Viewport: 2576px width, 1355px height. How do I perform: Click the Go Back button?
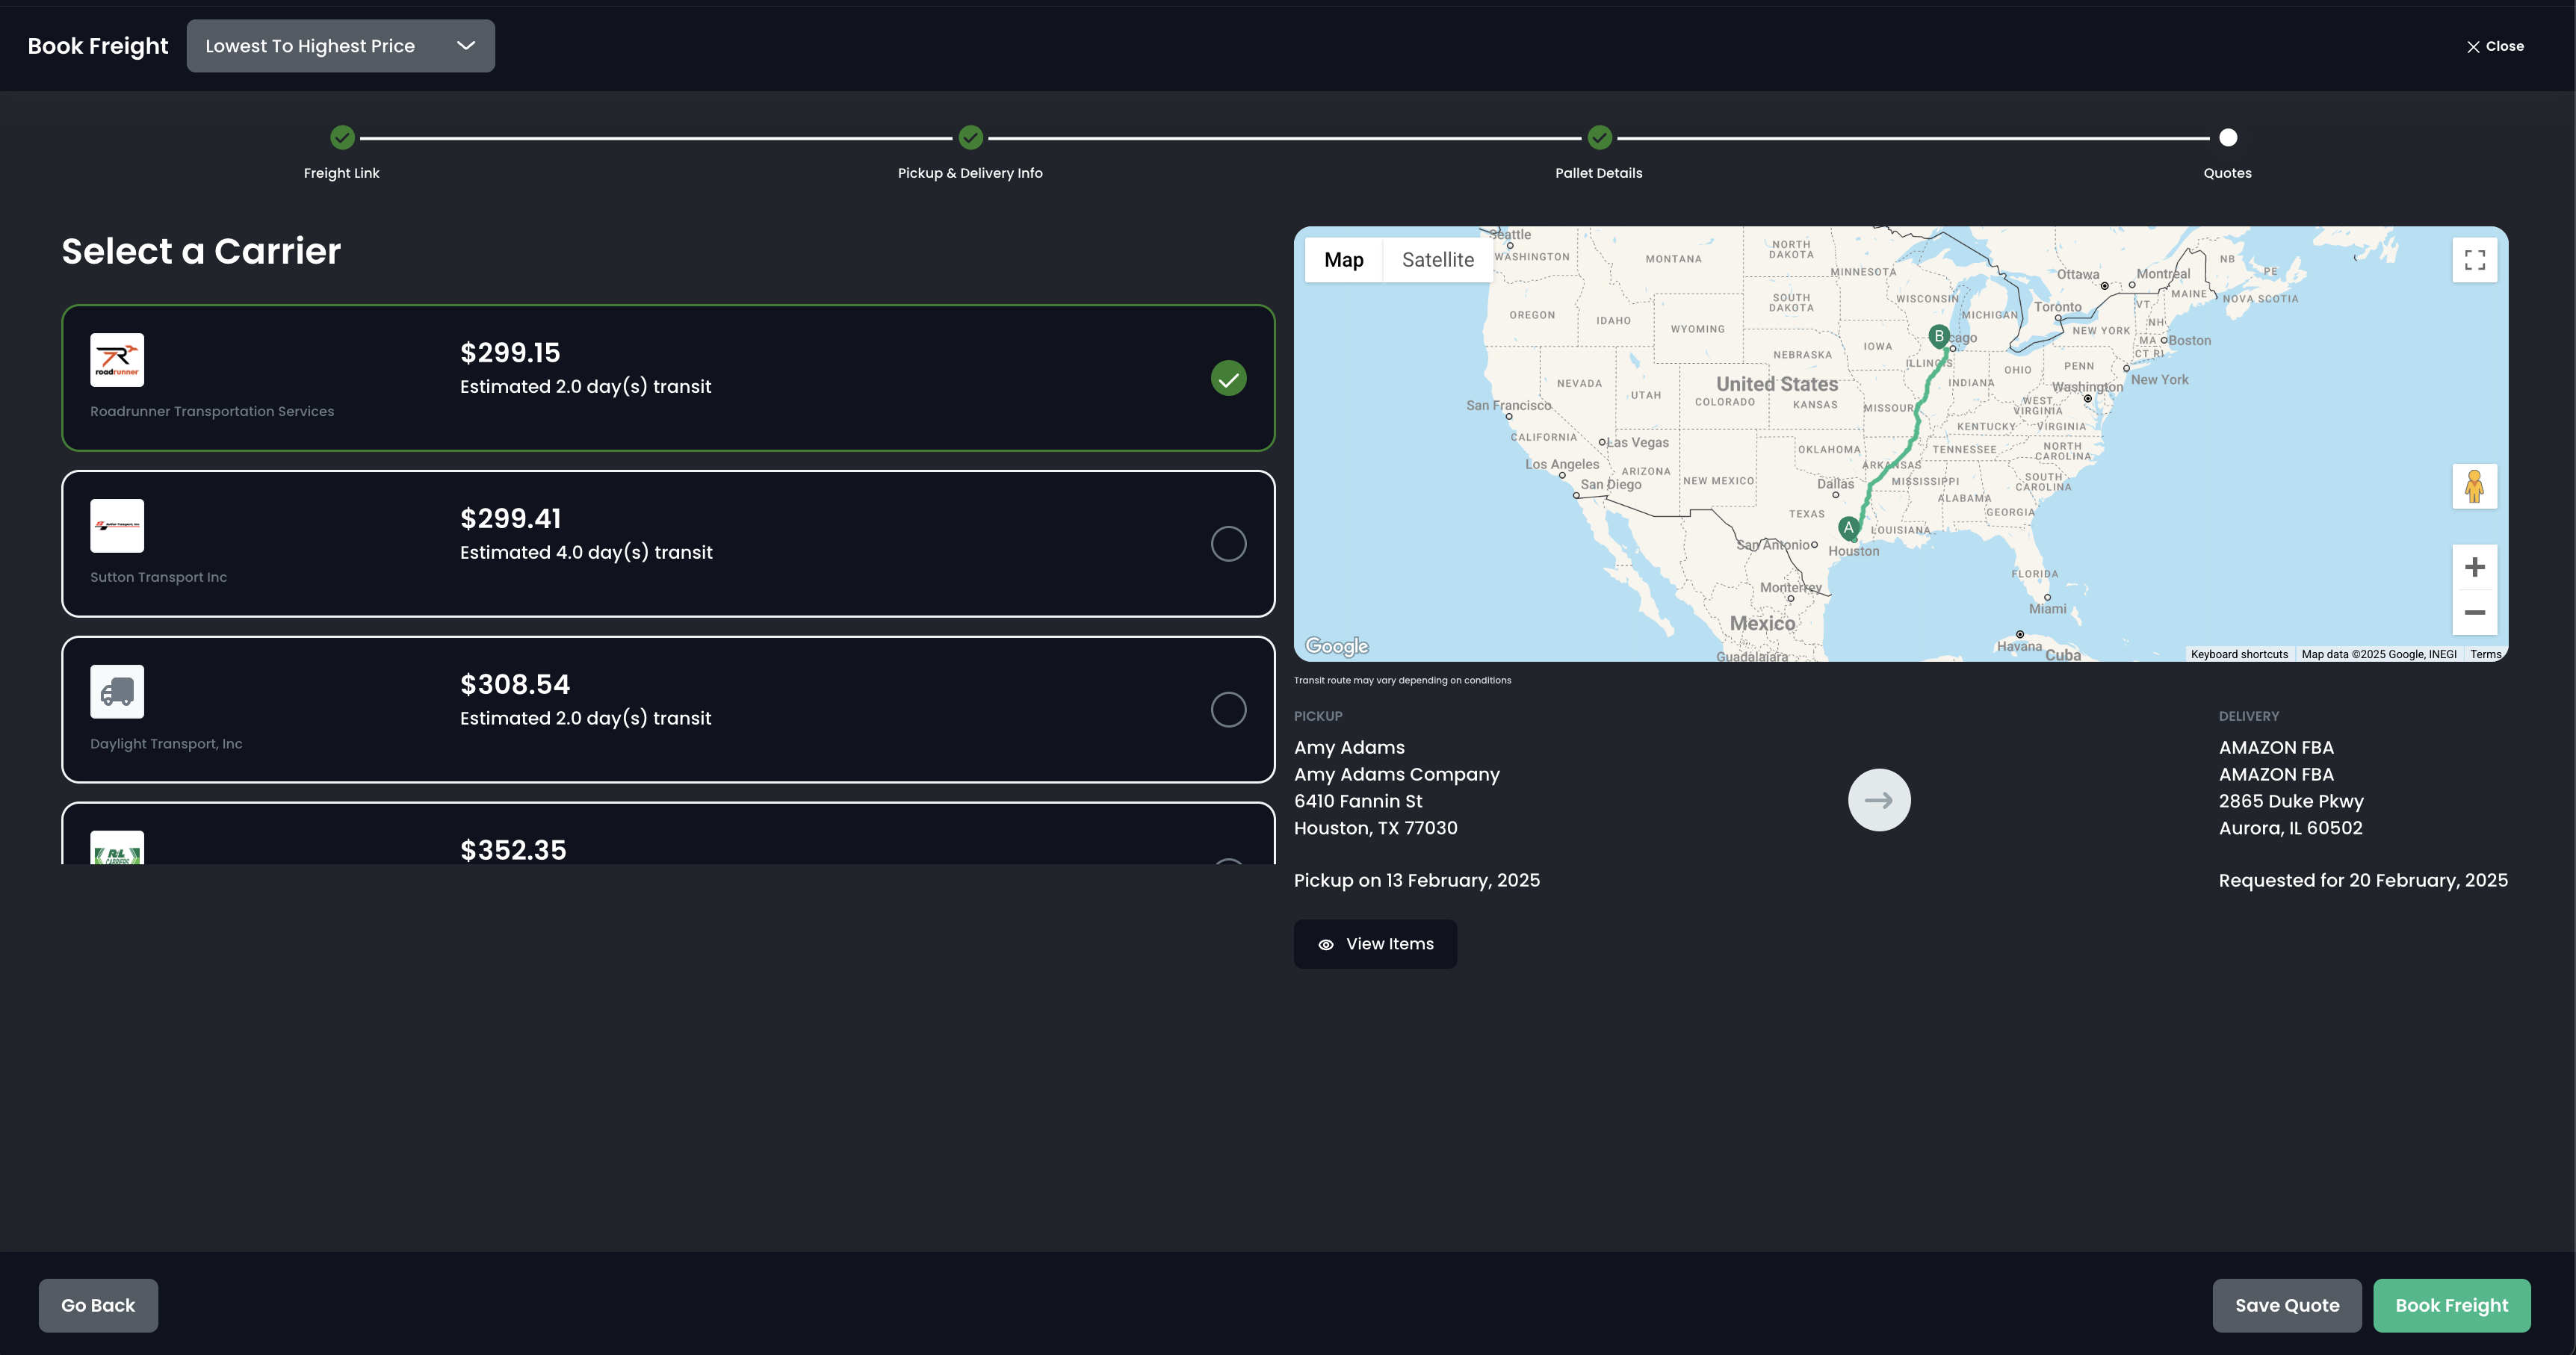coord(98,1305)
